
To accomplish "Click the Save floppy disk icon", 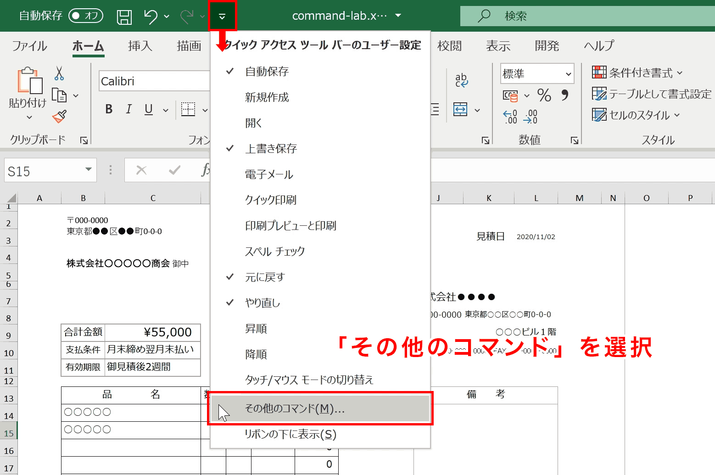I will coord(124,17).
